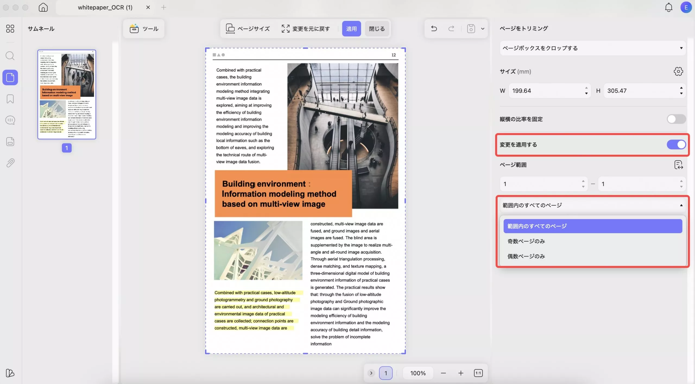Screen dimensions: 695x384
Task: Click the redo icon in the toolbar
Action: click(451, 29)
